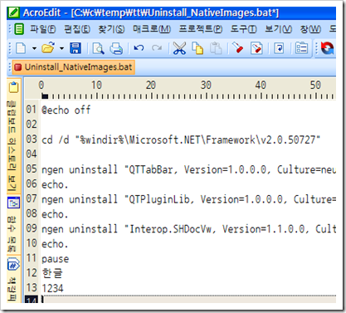The width and height of the screenshot is (346, 313).
Task: Open the function list sidebar icon
Action: pyautogui.click(x=13, y=203)
